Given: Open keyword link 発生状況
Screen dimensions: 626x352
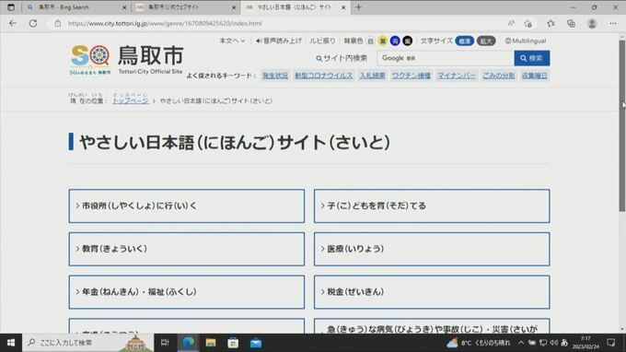Looking at the screenshot, I should pyautogui.click(x=275, y=76).
